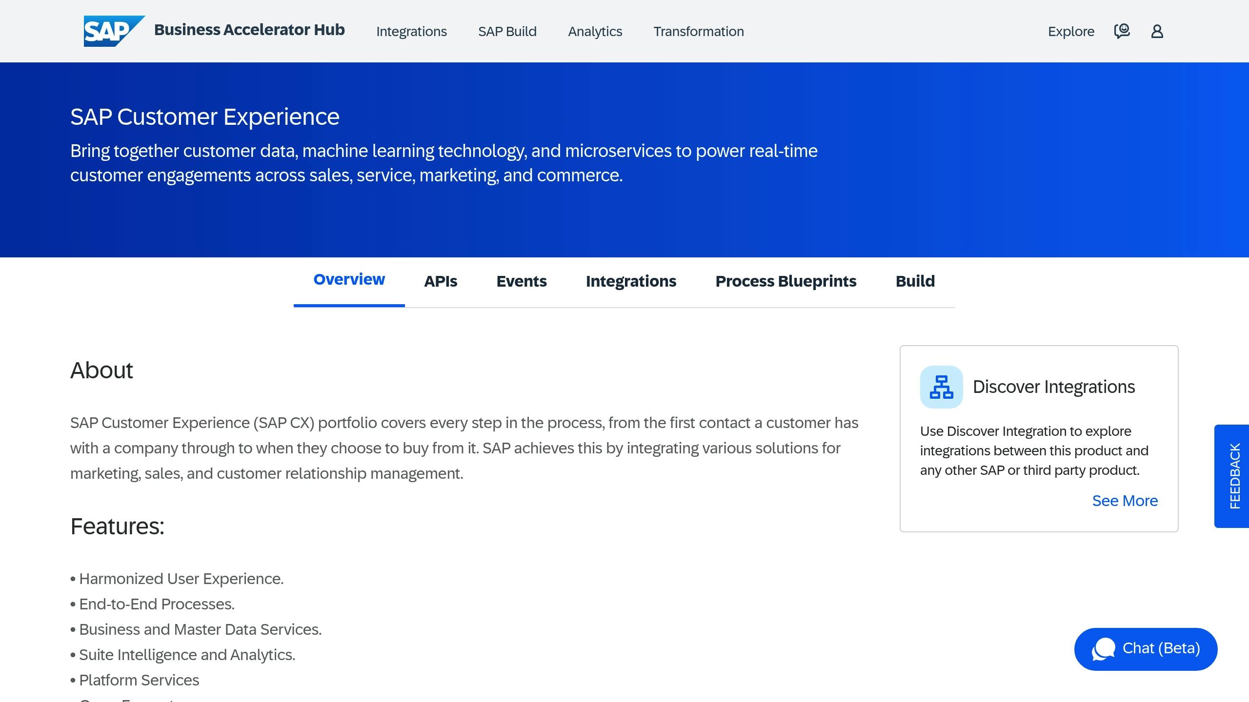Click the Chat (Beta) speech bubble icon
1249x702 pixels.
coord(1103,649)
